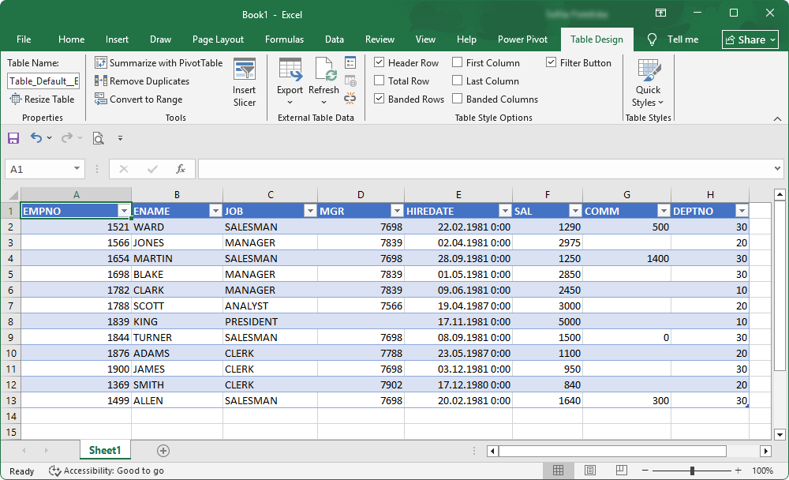Save the workbook from Quick Access Toolbar
Screen dimensions: 789x480
[x=13, y=137]
